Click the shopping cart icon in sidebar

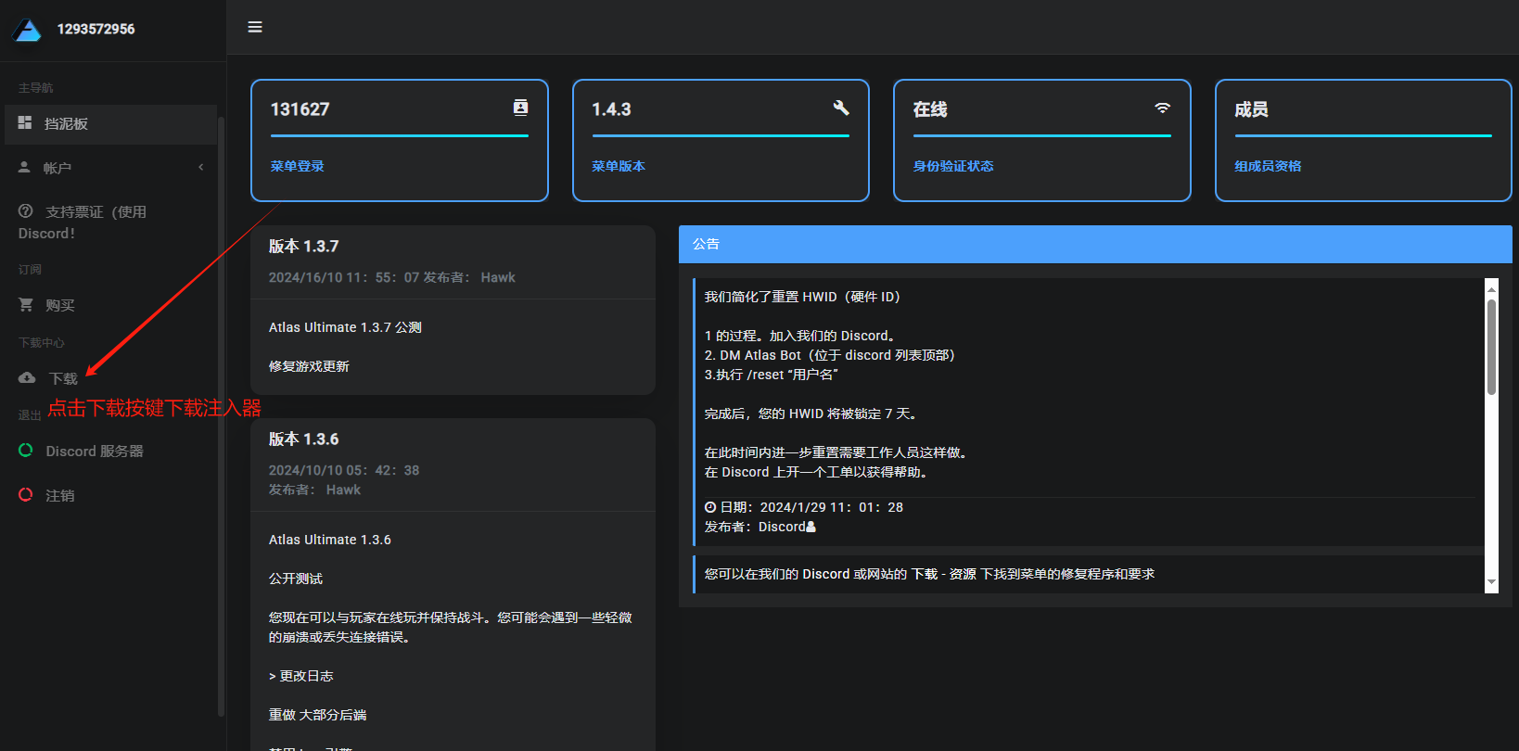click(x=26, y=305)
